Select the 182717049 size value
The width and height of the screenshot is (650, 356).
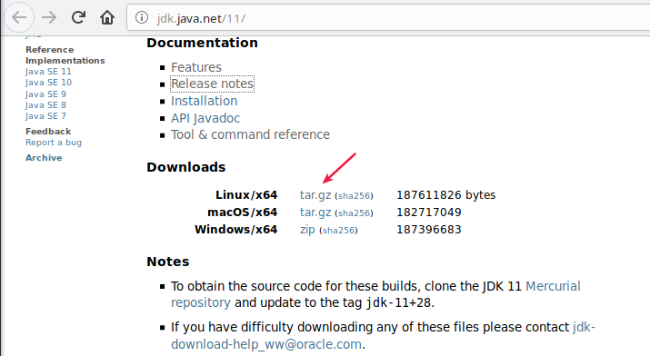pyautogui.click(x=428, y=213)
